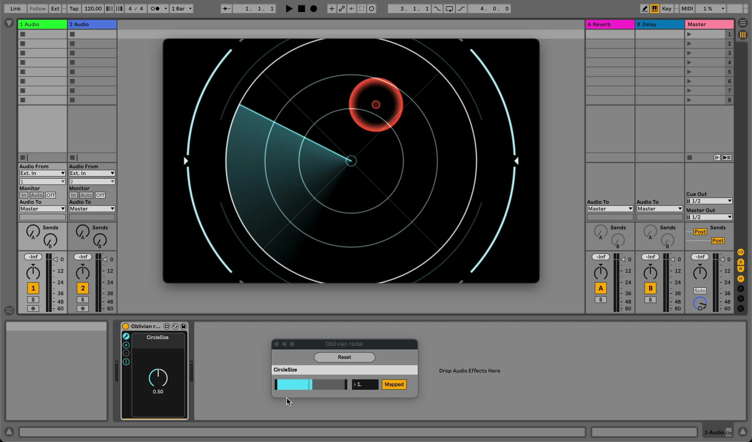The height and width of the screenshot is (442, 752).
Task: Save the Oblivian radar device preset
Action: [x=184, y=326]
